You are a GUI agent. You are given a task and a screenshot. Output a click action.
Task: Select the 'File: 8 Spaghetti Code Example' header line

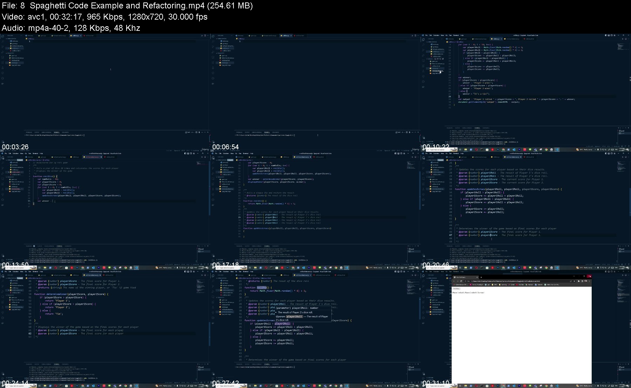coord(127,6)
